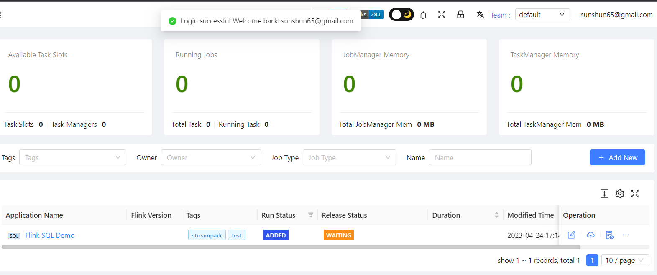This screenshot has width=657, height=275.
Task: Open the Flink SQL Demo application link
Action: coord(50,235)
